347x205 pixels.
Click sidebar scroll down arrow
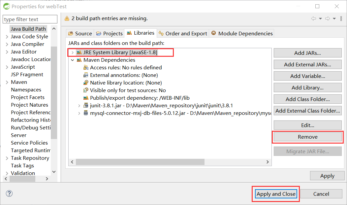pyautogui.click(x=54, y=172)
